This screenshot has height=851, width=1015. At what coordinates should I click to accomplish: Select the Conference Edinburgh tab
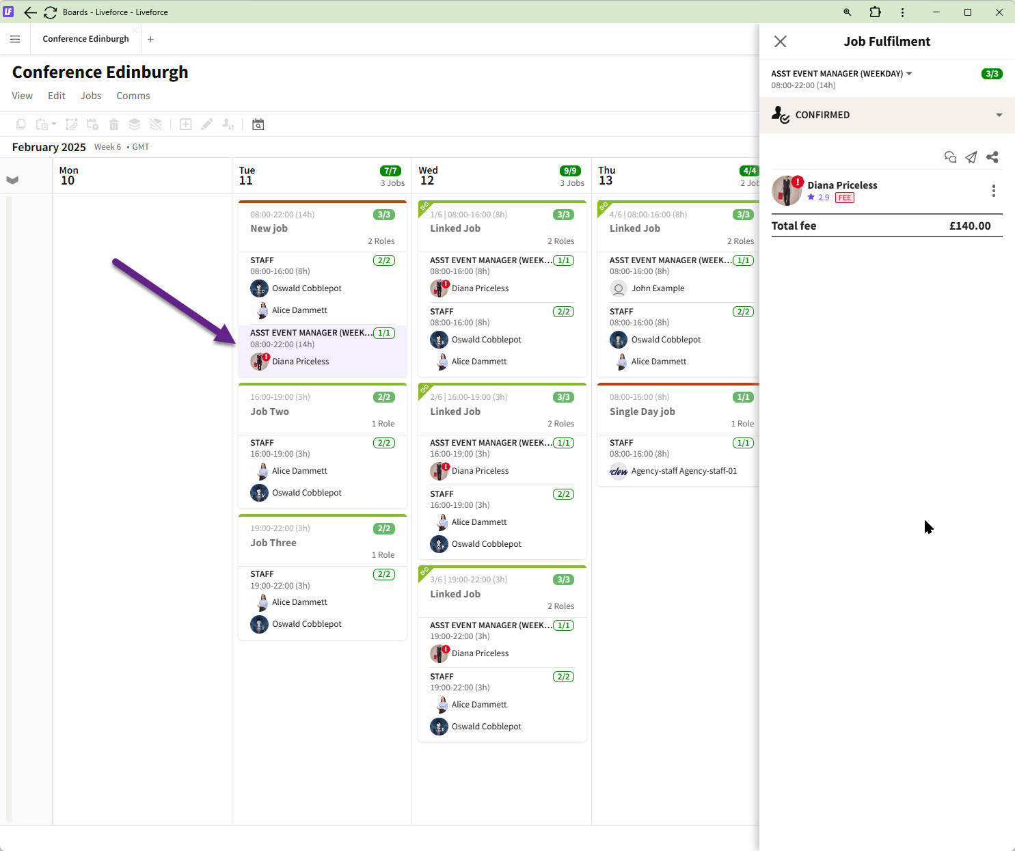coord(86,39)
